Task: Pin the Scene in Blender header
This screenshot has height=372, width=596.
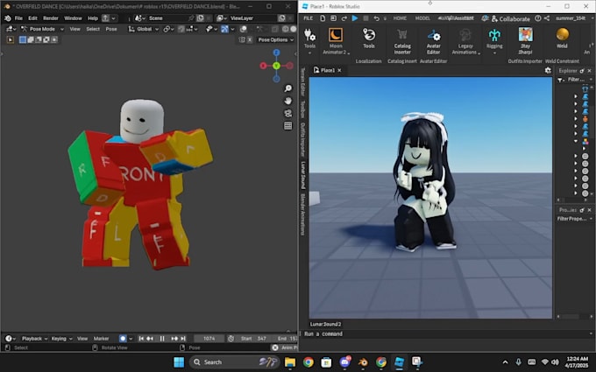Action: [191, 18]
